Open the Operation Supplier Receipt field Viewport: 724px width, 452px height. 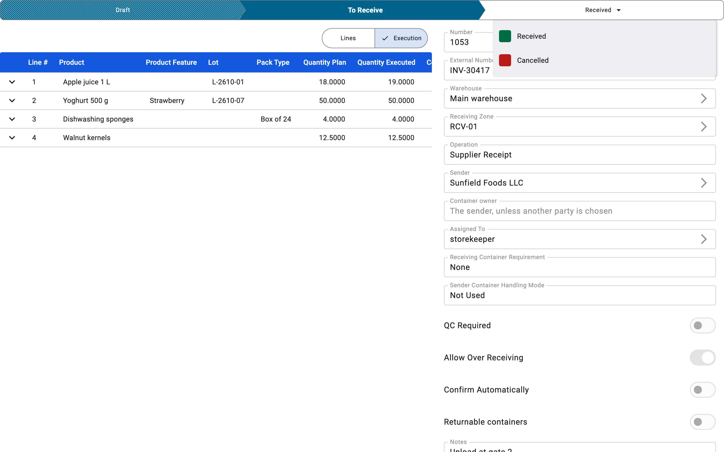[580, 154]
